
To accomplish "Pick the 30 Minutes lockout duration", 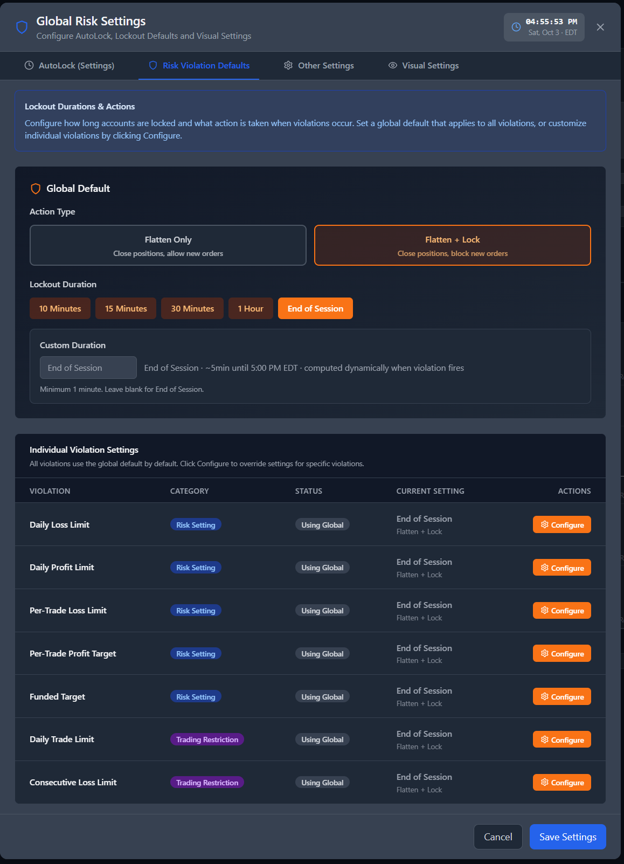I will point(192,308).
